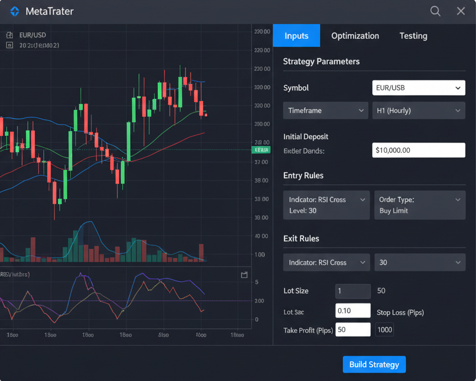Viewport: 476px width, 381px height.
Task: Open the H1 (Hourly) dropdown
Action: click(x=419, y=111)
